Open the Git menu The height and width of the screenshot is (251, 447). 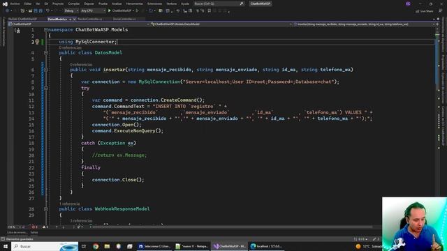46,3
